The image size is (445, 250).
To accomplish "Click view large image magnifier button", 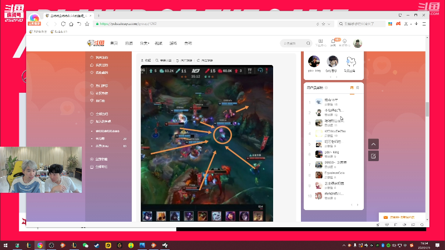I will tap(164, 61).
